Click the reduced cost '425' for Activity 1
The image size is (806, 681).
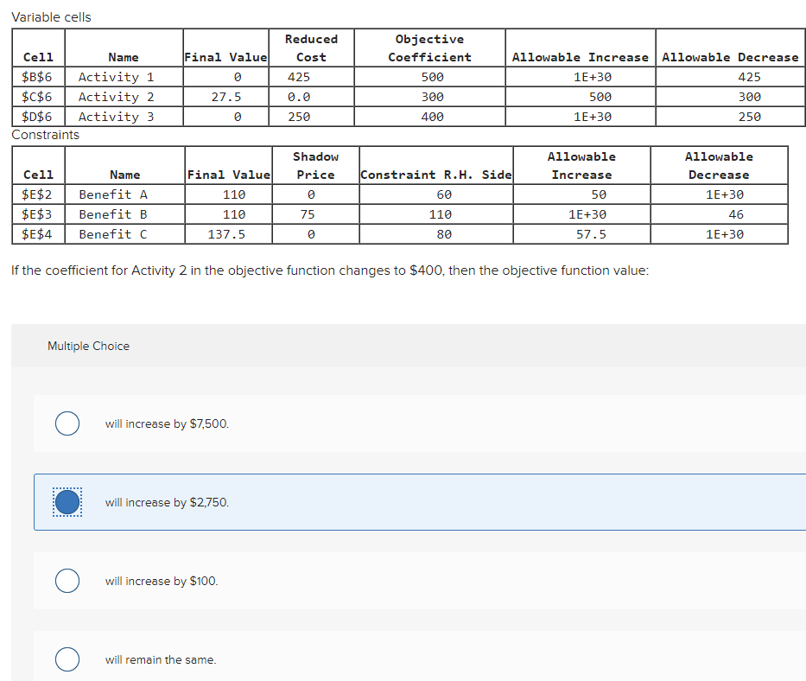point(299,77)
